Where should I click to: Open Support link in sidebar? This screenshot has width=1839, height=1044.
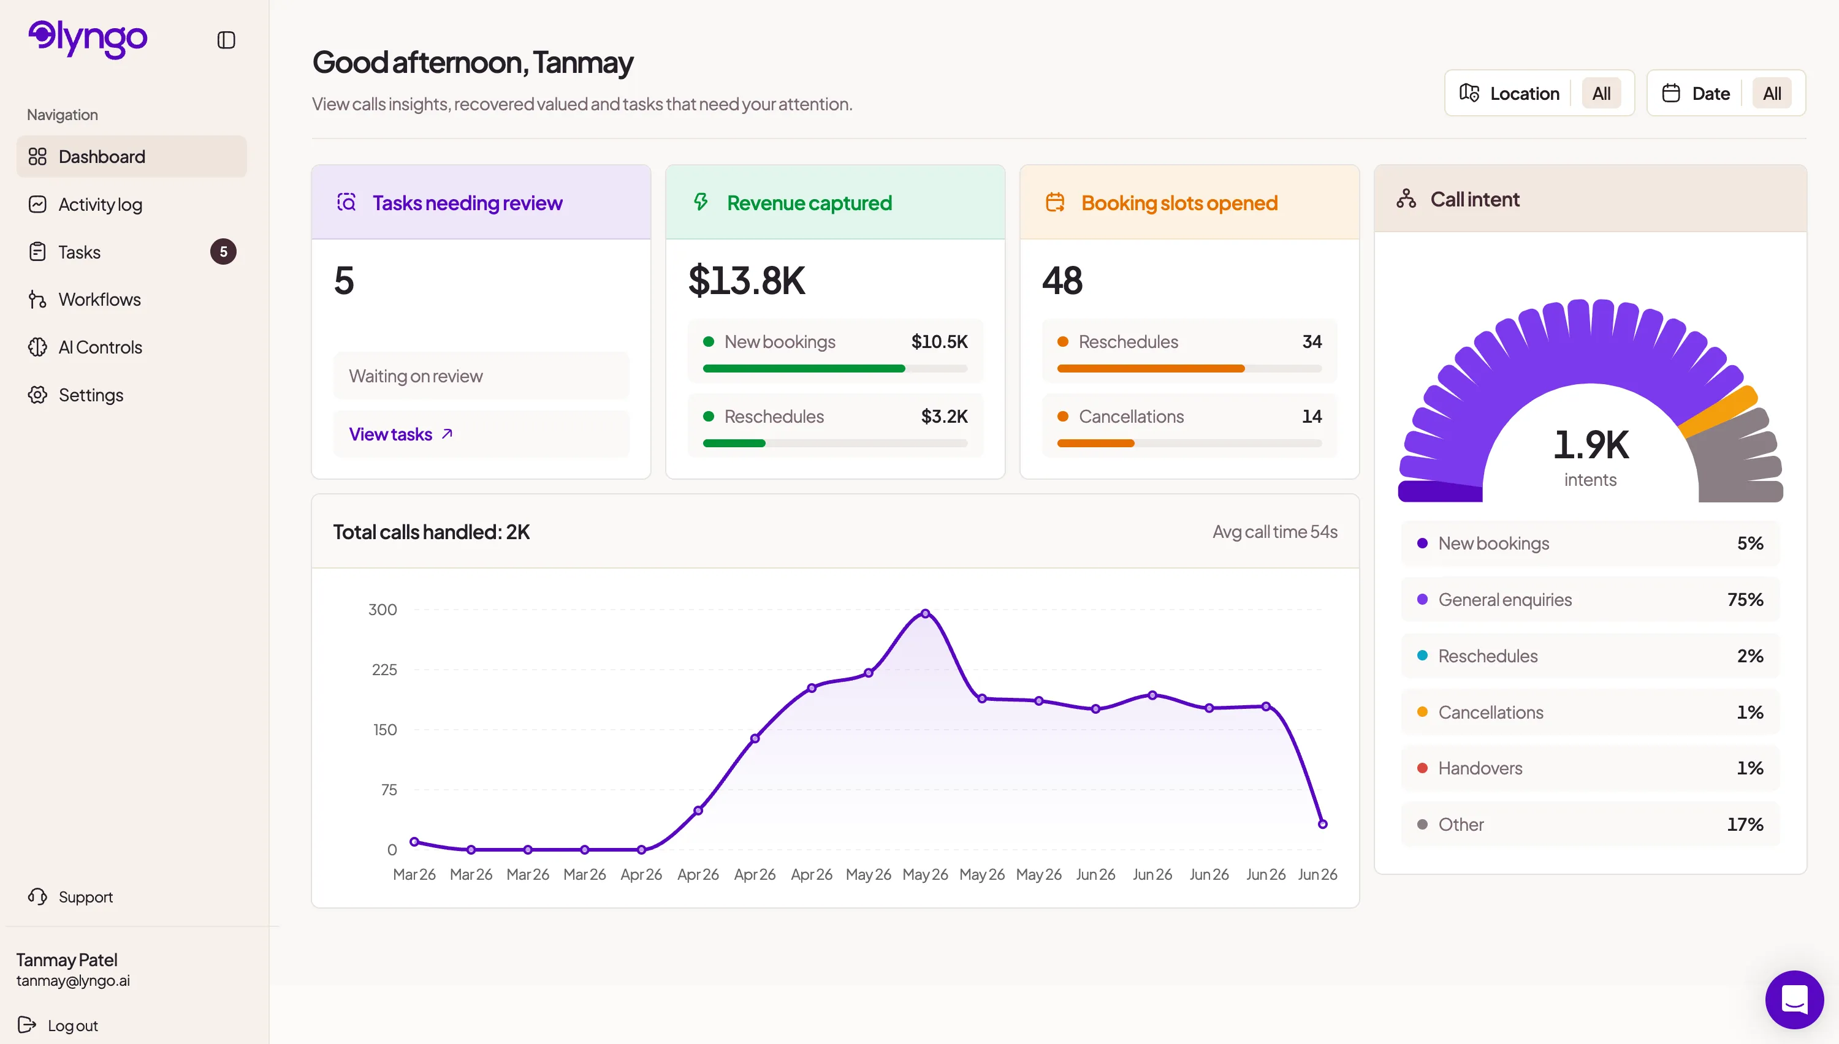85,897
